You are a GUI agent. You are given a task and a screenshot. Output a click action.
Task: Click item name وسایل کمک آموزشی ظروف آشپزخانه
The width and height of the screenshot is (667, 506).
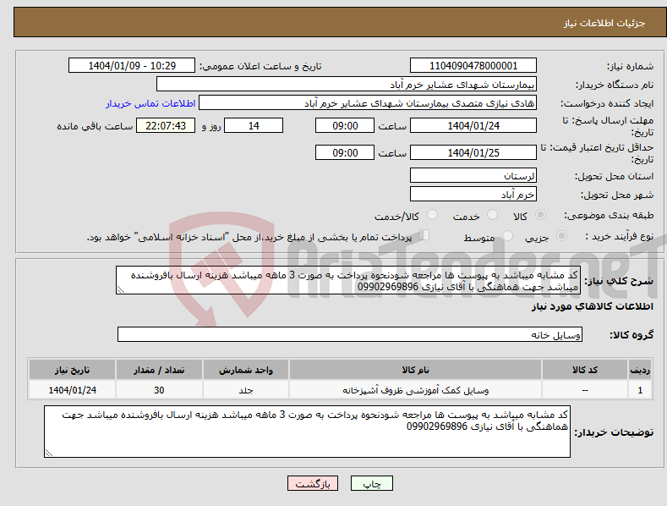pyautogui.click(x=415, y=390)
